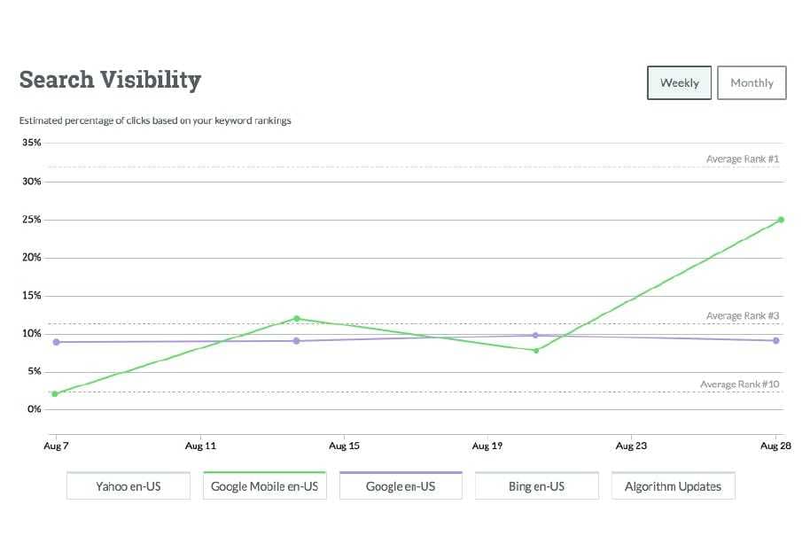This screenshot has height=551, width=810.
Task: Select the green dip point near 8%
Action: [x=536, y=350]
